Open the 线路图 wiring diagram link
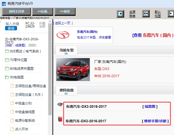The width and height of the screenshot is (174, 135). coord(150,106)
